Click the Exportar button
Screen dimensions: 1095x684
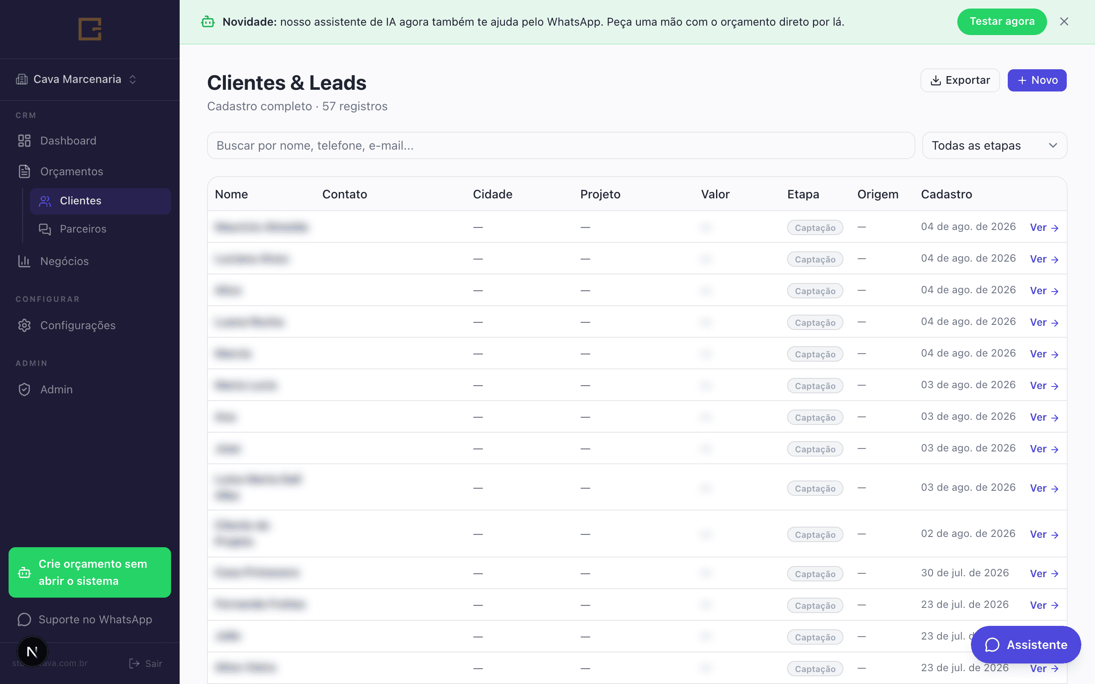coord(960,80)
